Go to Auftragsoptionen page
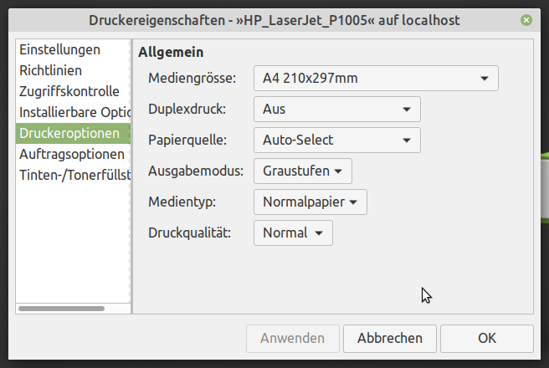This screenshot has height=368, width=549. coord(73,154)
